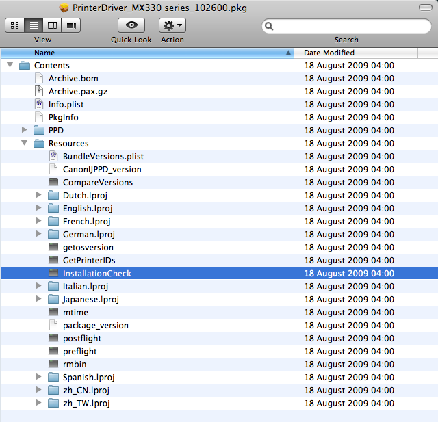
Task: Select the InstallationCheck executable icon
Action: coord(53,273)
